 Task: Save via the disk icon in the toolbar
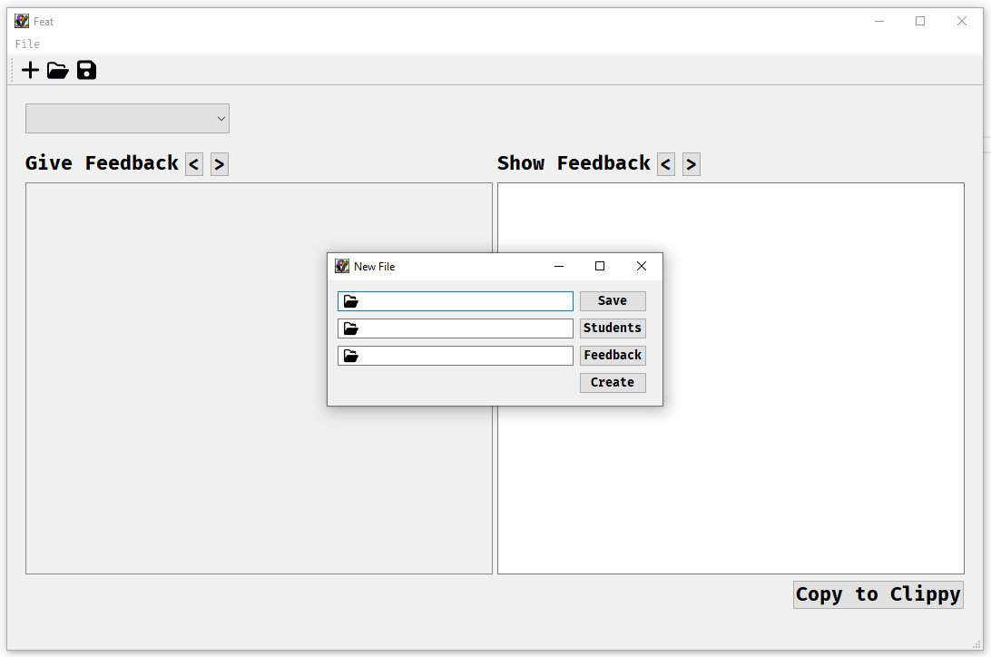86,70
